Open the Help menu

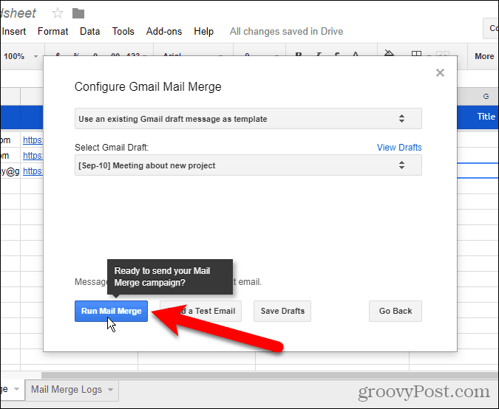[204, 32]
